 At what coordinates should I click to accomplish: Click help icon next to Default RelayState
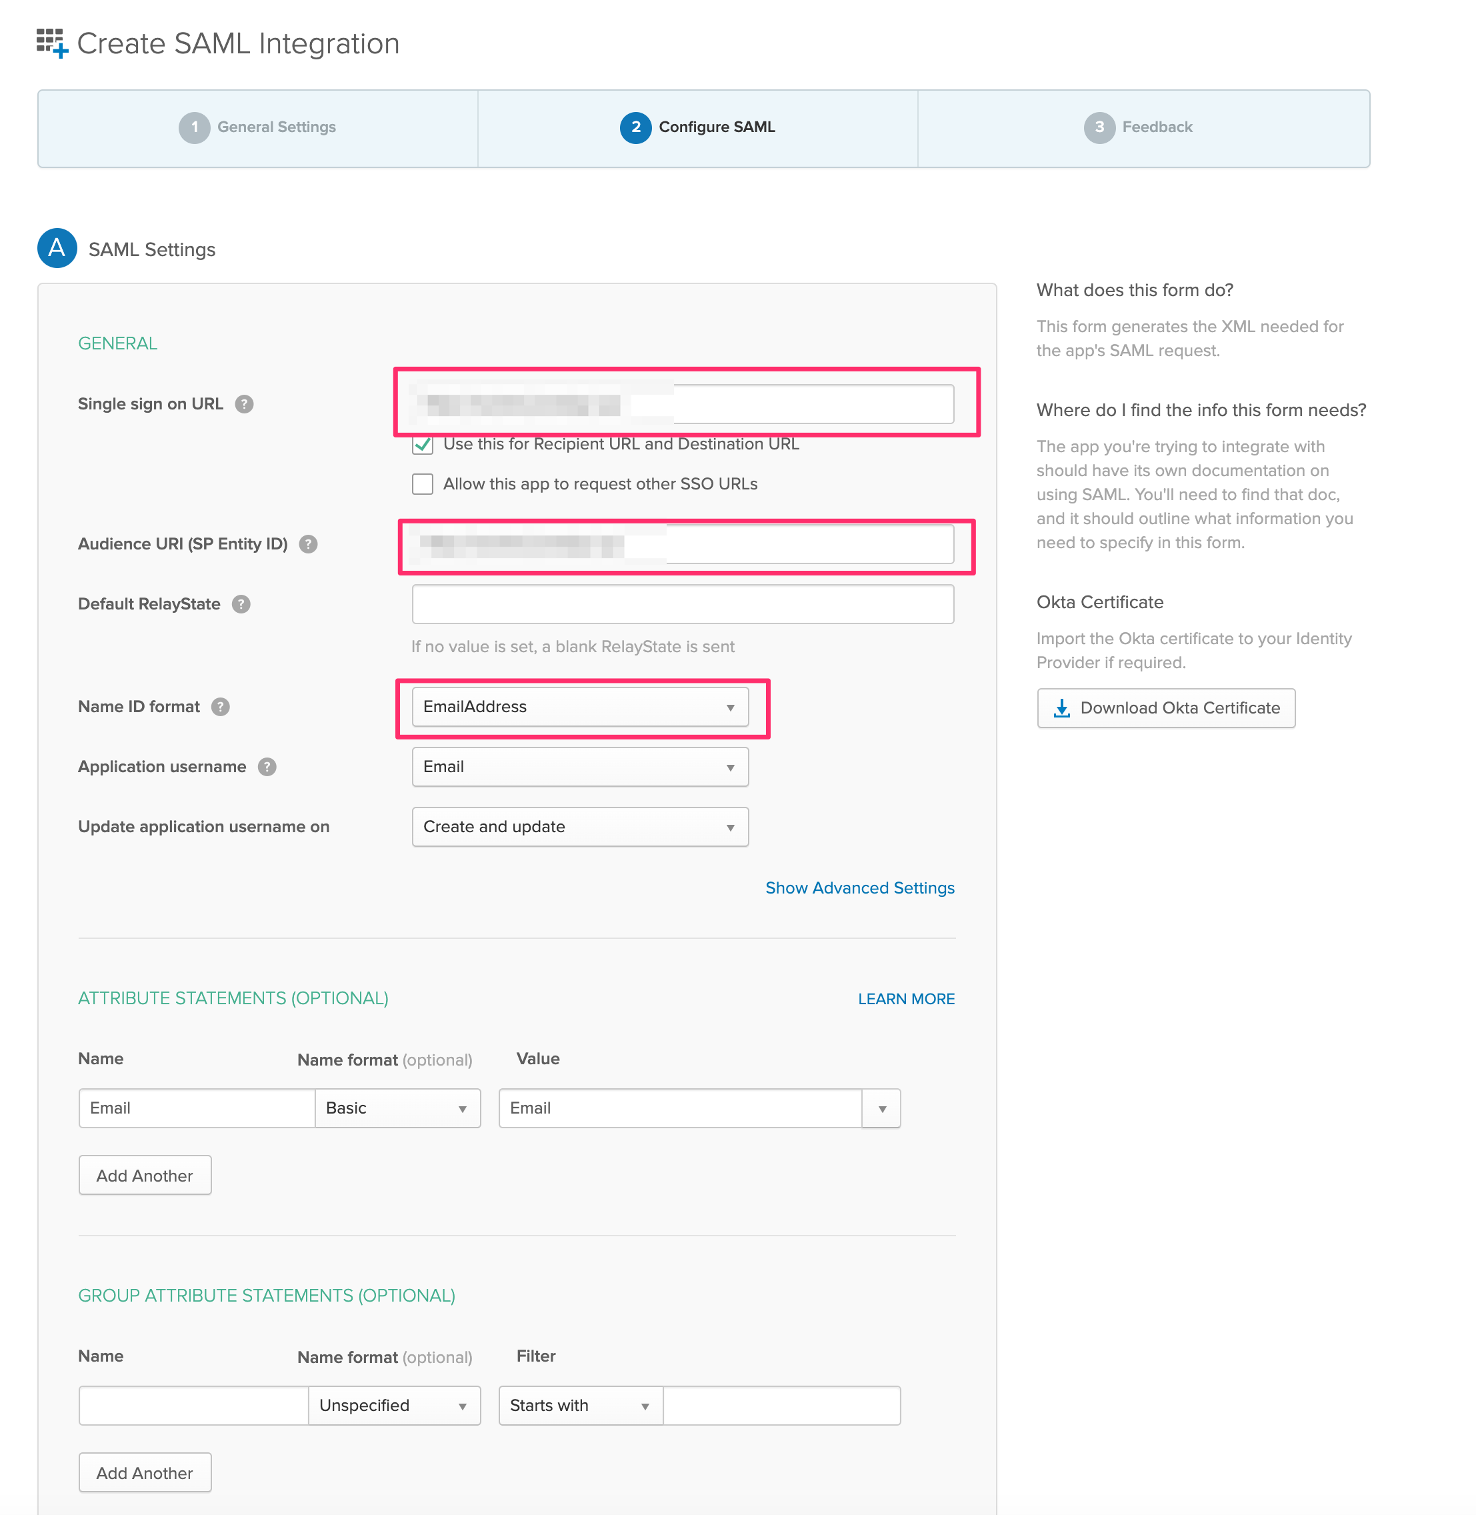coord(241,604)
